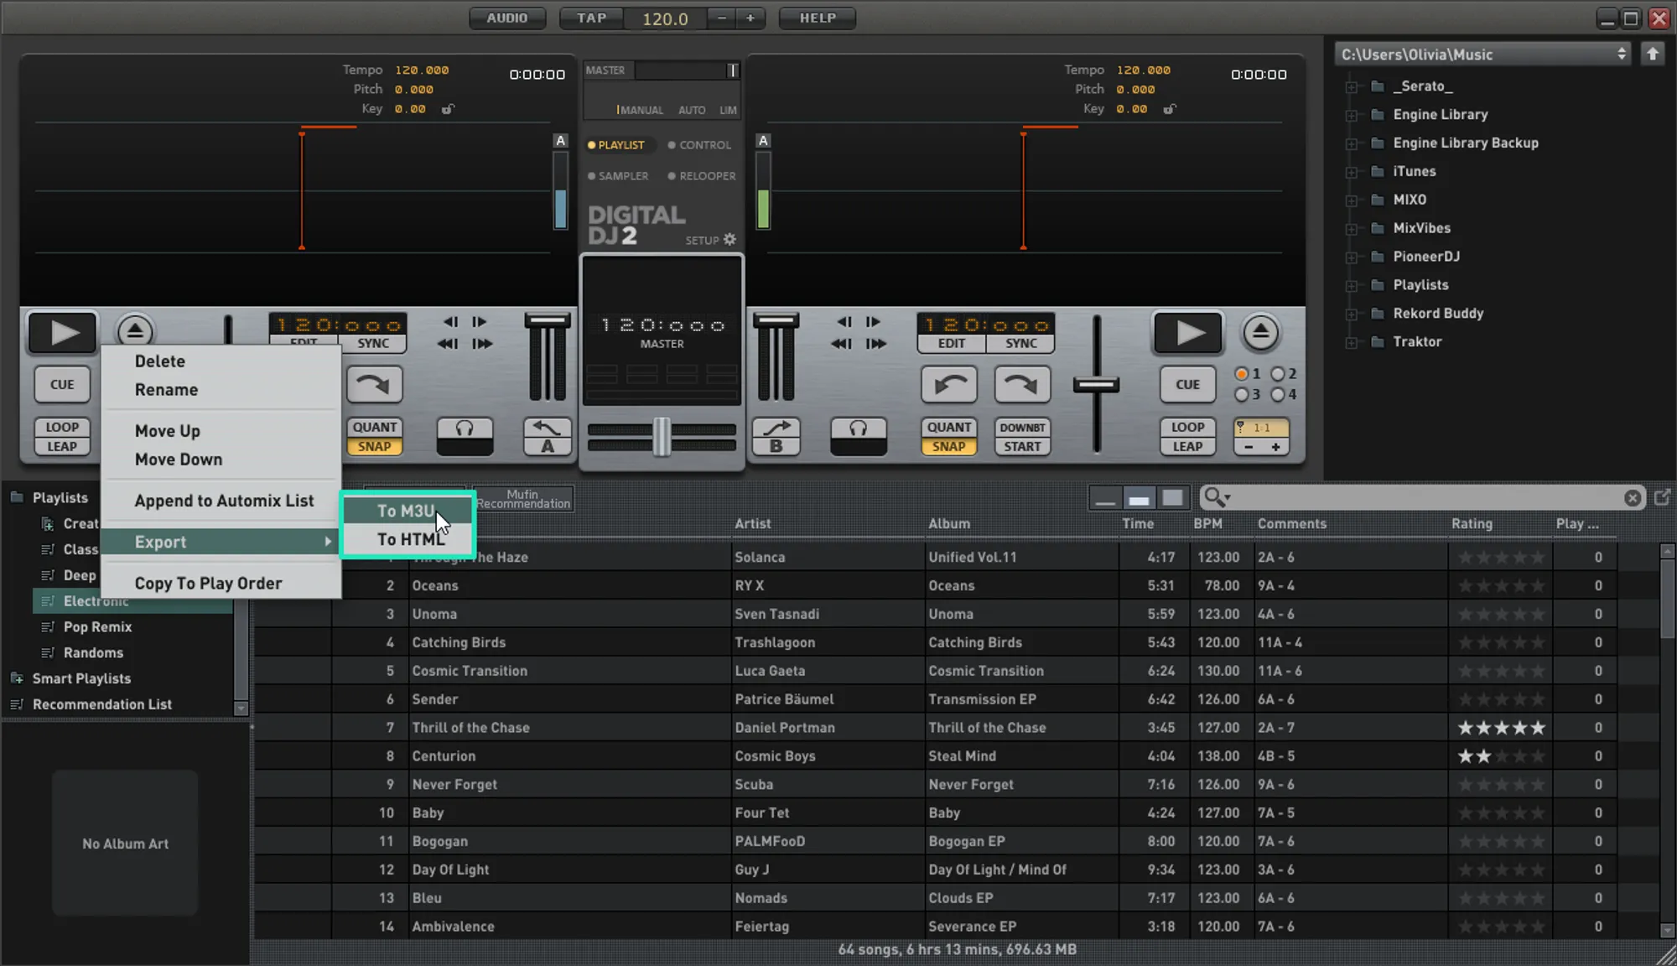Click the crossfader slider handle
The height and width of the screenshot is (966, 1677).
(x=662, y=437)
